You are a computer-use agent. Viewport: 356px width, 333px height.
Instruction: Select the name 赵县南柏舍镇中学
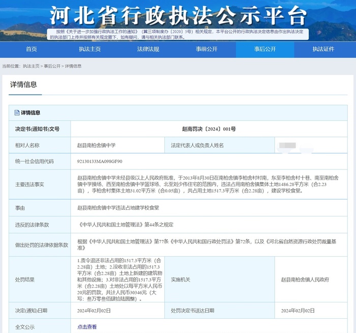[96, 145]
